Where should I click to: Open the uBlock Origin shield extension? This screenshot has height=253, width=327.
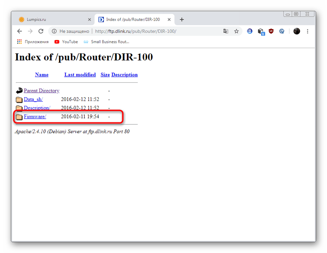271,31
